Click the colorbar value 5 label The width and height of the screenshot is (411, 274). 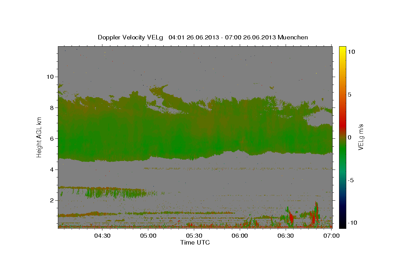point(349,95)
